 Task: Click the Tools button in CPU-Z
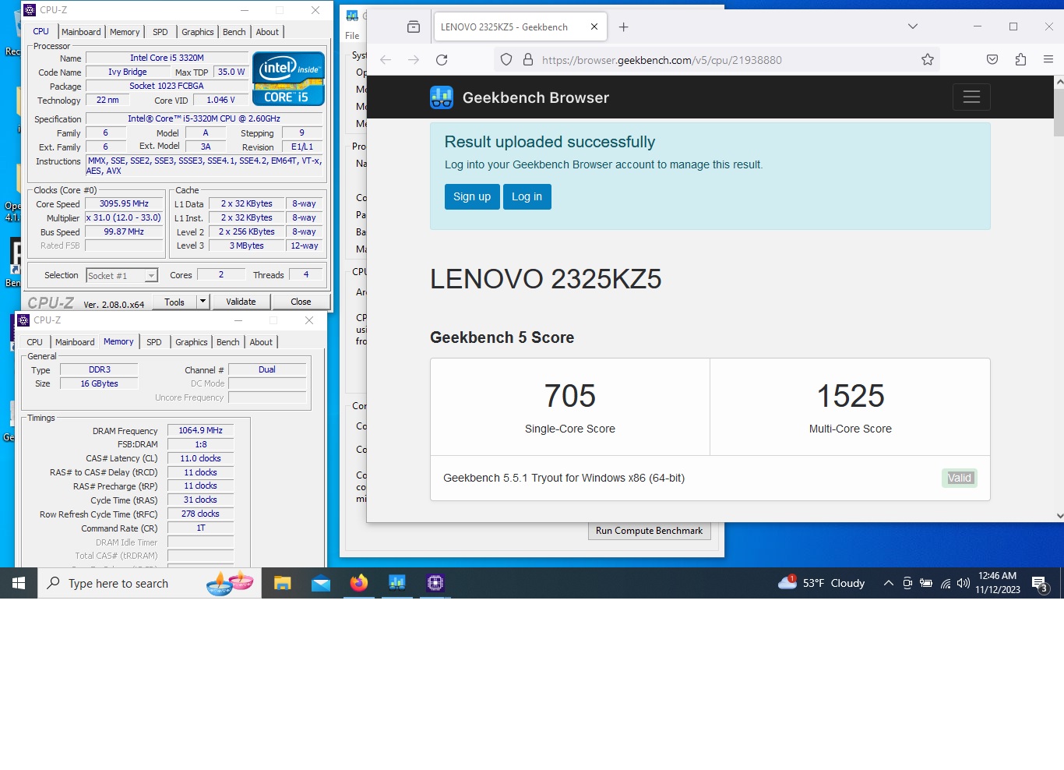(x=174, y=302)
